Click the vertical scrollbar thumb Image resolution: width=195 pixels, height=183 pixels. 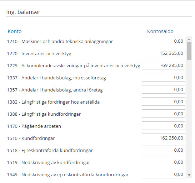tap(189, 51)
